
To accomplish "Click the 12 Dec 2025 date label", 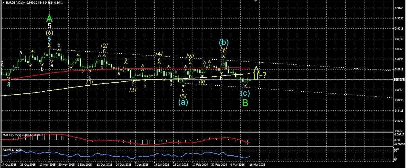I will (105, 164).
